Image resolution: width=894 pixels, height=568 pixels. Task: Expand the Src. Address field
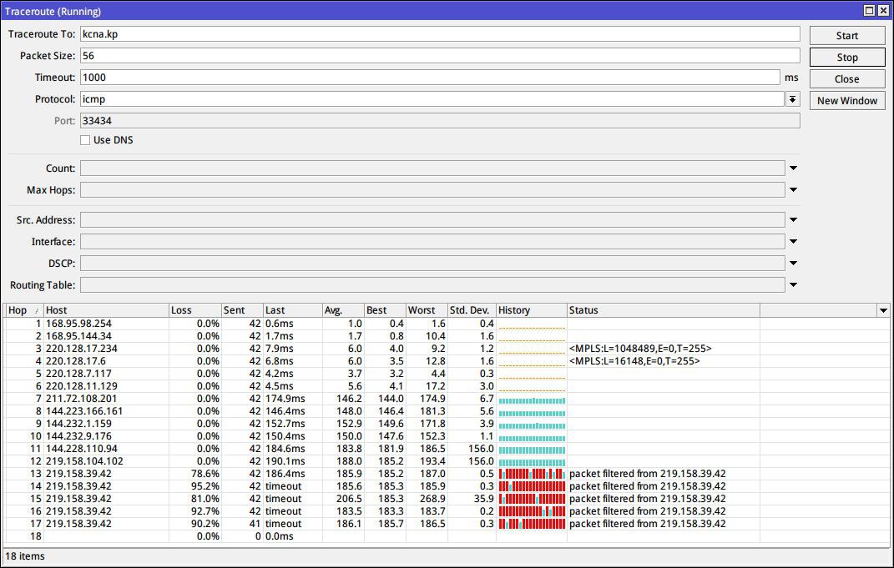[x=793, y=220]
